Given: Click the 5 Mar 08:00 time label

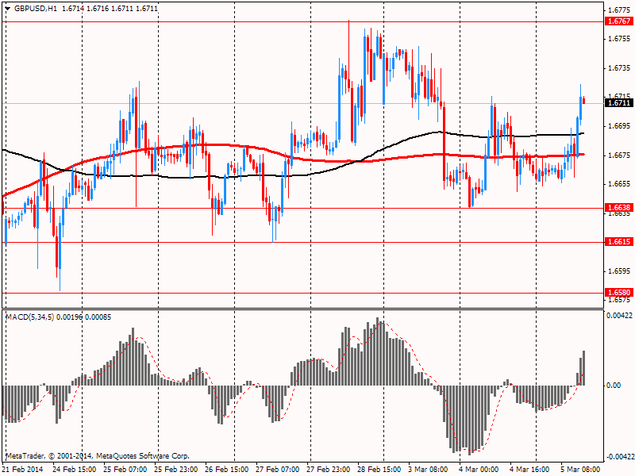Looking at the screenshot, I should (580, 470).
